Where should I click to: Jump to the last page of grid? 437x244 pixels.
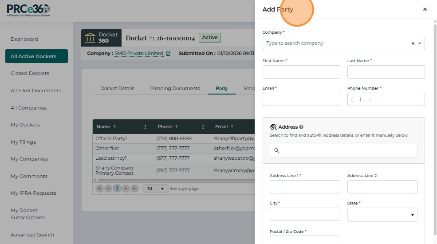134,189
